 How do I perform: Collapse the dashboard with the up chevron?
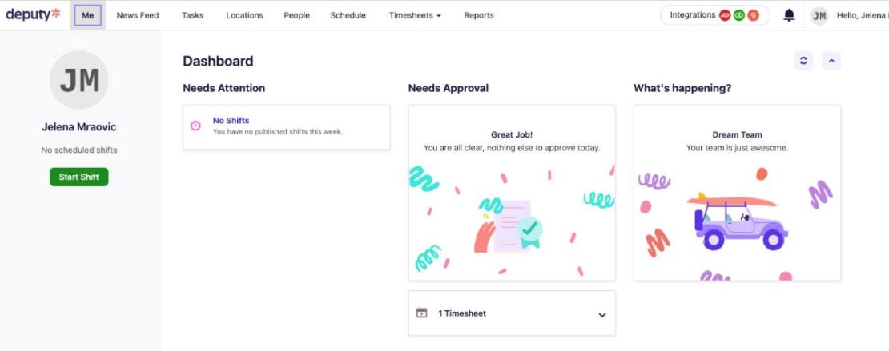coord(831,61)
